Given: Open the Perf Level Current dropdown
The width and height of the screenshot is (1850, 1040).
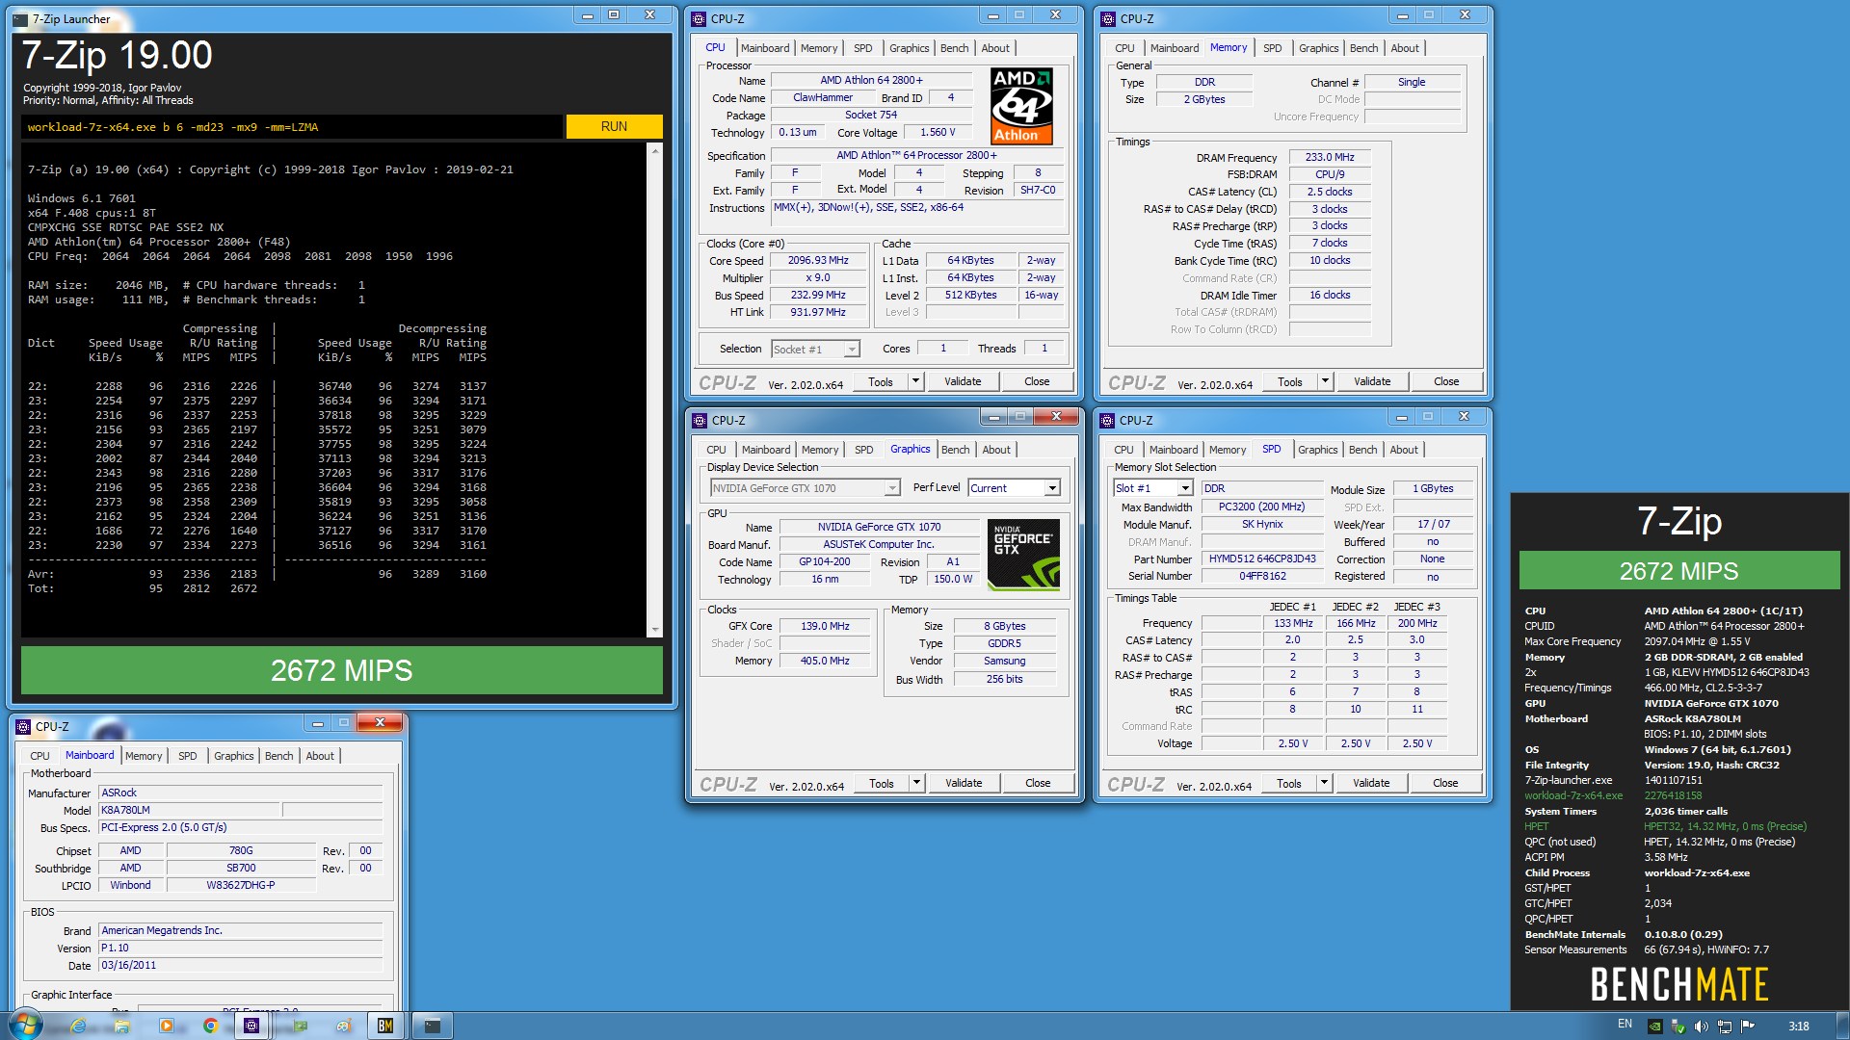Looking at the screenshot, I should (1052, 488).
